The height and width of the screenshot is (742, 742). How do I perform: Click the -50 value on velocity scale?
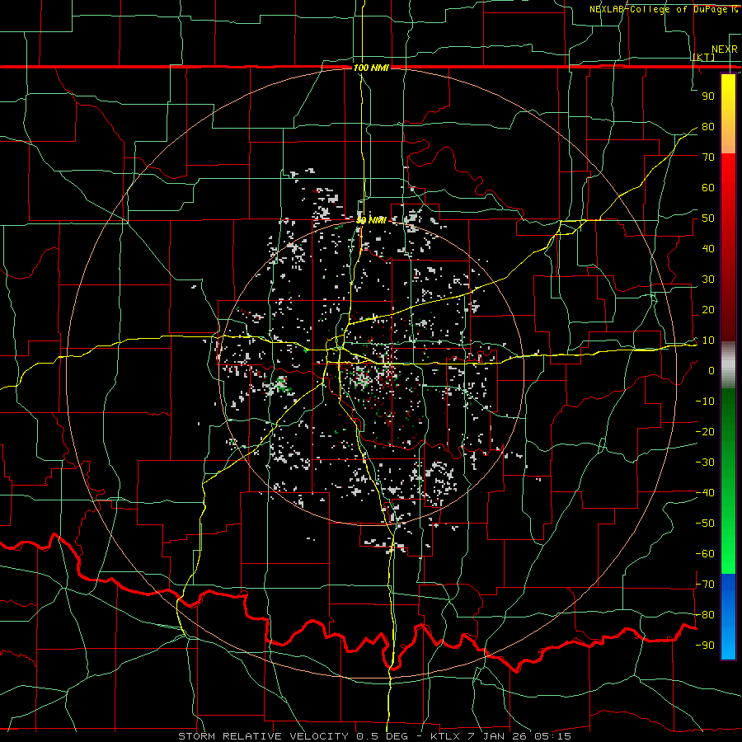(x=705, y=524)
